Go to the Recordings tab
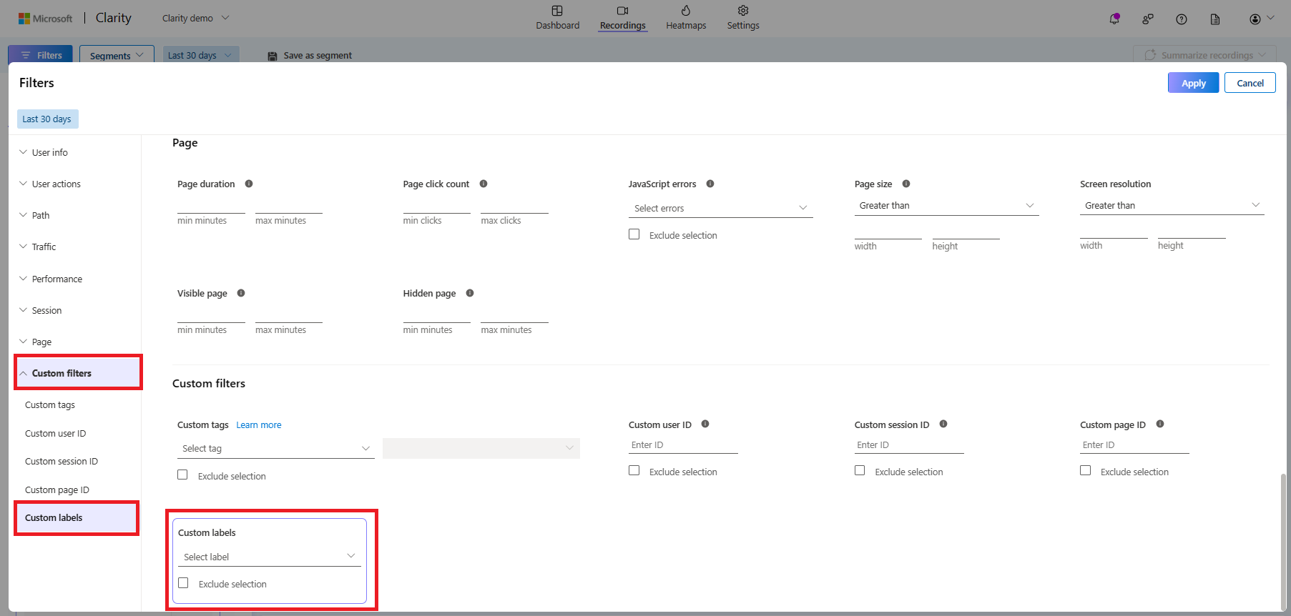Viewport: 1291px width, 616px height. click(622, 18)
